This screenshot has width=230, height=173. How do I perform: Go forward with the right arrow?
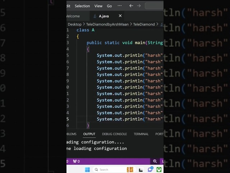[139, 6]
